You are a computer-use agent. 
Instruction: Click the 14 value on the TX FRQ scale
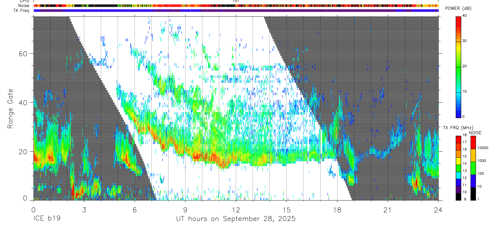click(465, 163)
